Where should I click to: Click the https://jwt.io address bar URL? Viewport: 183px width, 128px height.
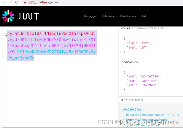click(x=49, y=2)
